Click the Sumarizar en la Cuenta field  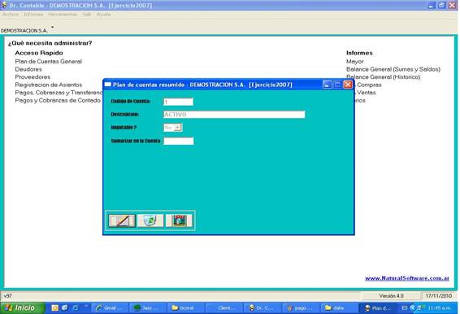tap(179, 141)
